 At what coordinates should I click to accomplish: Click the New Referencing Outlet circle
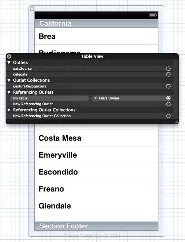pos(168,104)
